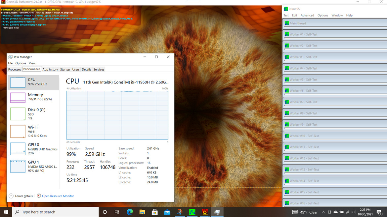Select CPU in the performance sidebar
Screen dimensions: 387x217
[33, 82]
